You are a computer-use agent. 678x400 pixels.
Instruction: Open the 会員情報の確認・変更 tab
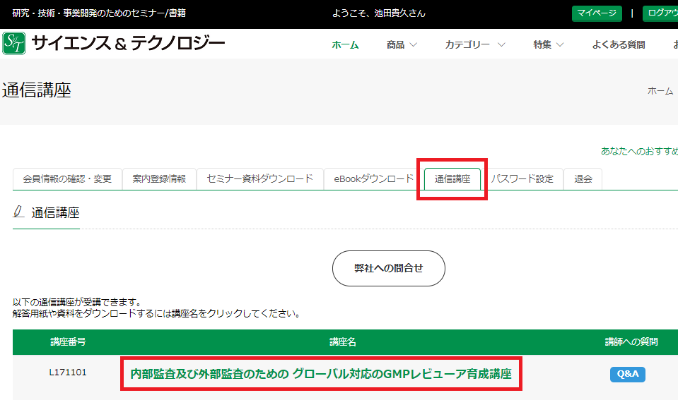(67, 179)
